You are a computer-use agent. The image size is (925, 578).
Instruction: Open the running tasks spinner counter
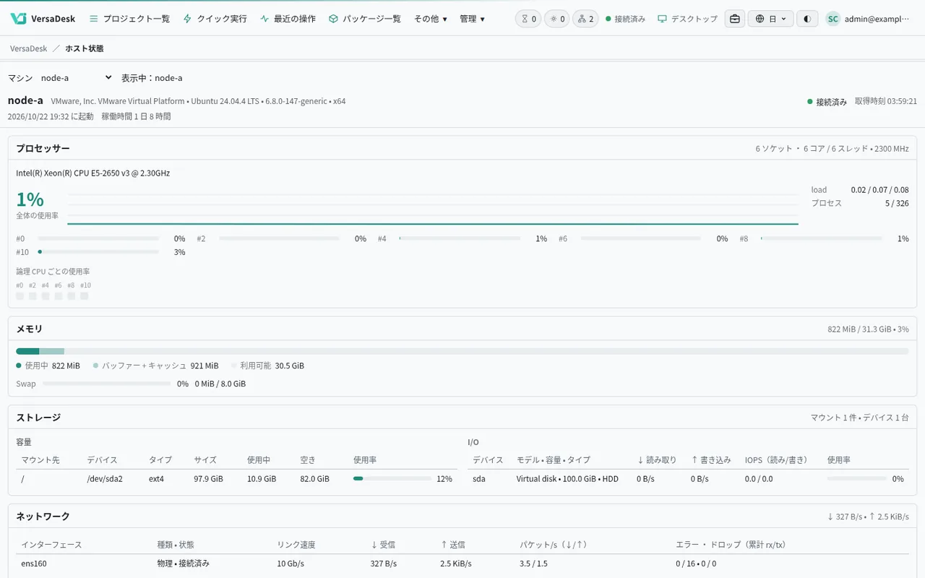pos(556,19)
